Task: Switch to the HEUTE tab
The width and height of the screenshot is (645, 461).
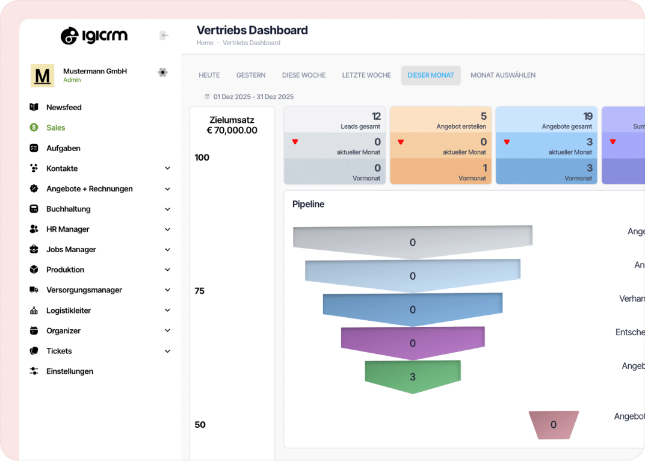Action: 209,75
